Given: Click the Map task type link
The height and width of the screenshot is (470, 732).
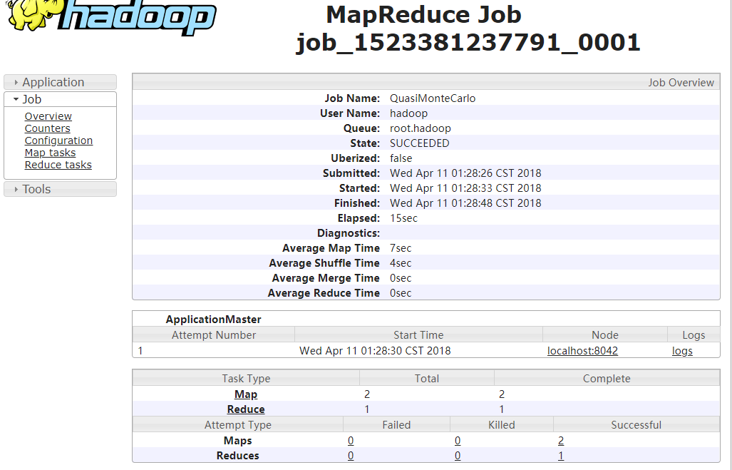Looking at the screenshot, I should 246,394.
